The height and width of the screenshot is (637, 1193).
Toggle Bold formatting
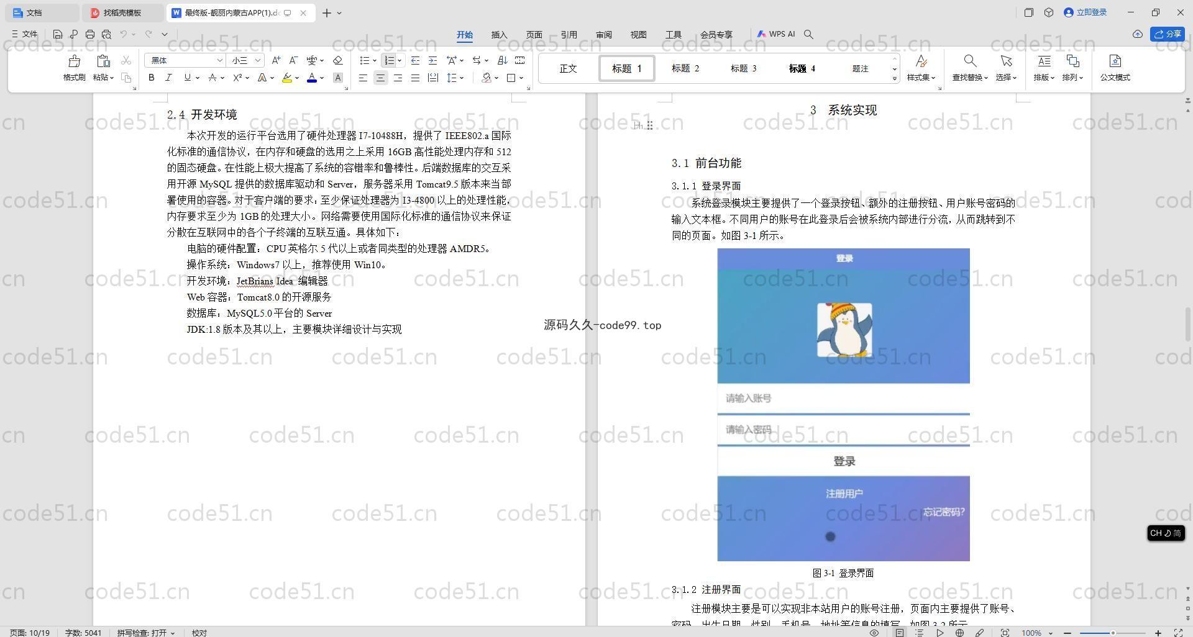point(151,78)
